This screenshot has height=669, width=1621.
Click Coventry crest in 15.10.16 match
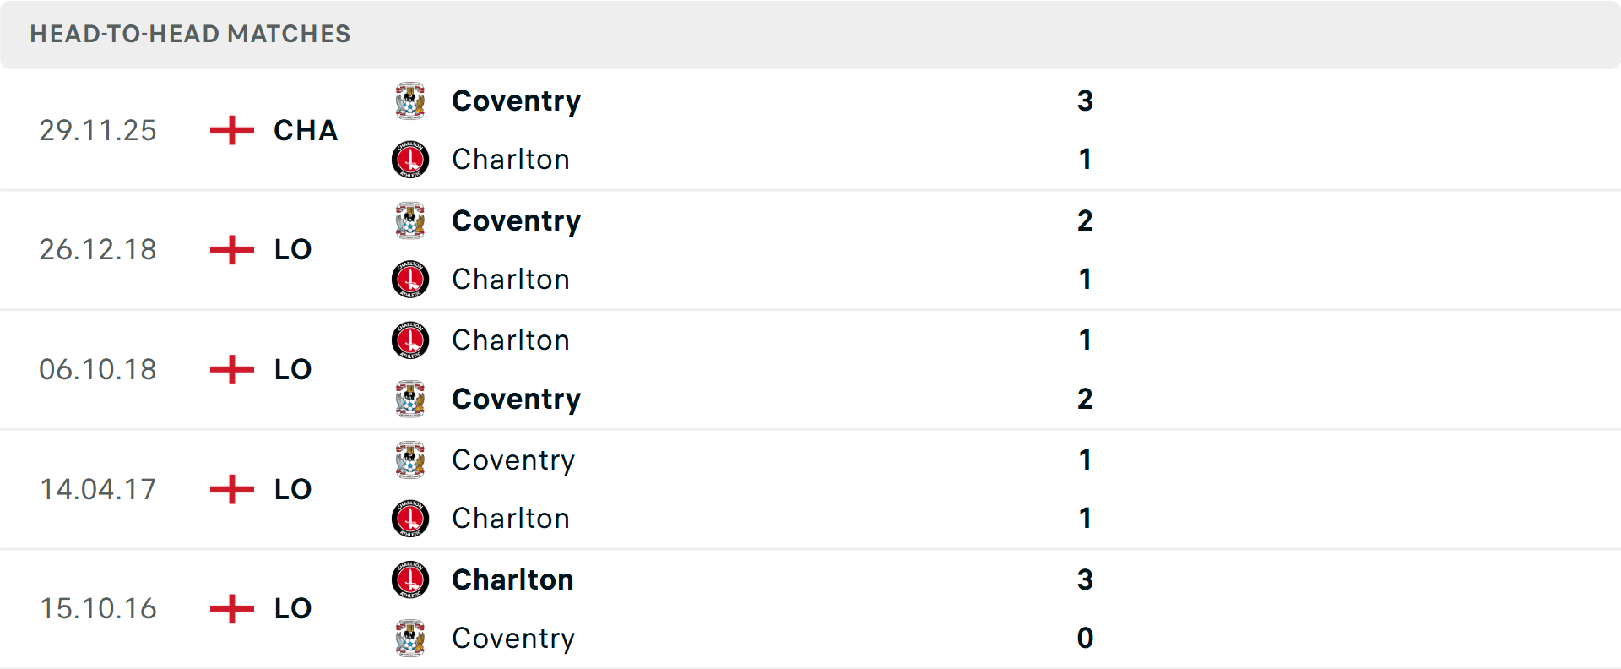pos(410,639)
